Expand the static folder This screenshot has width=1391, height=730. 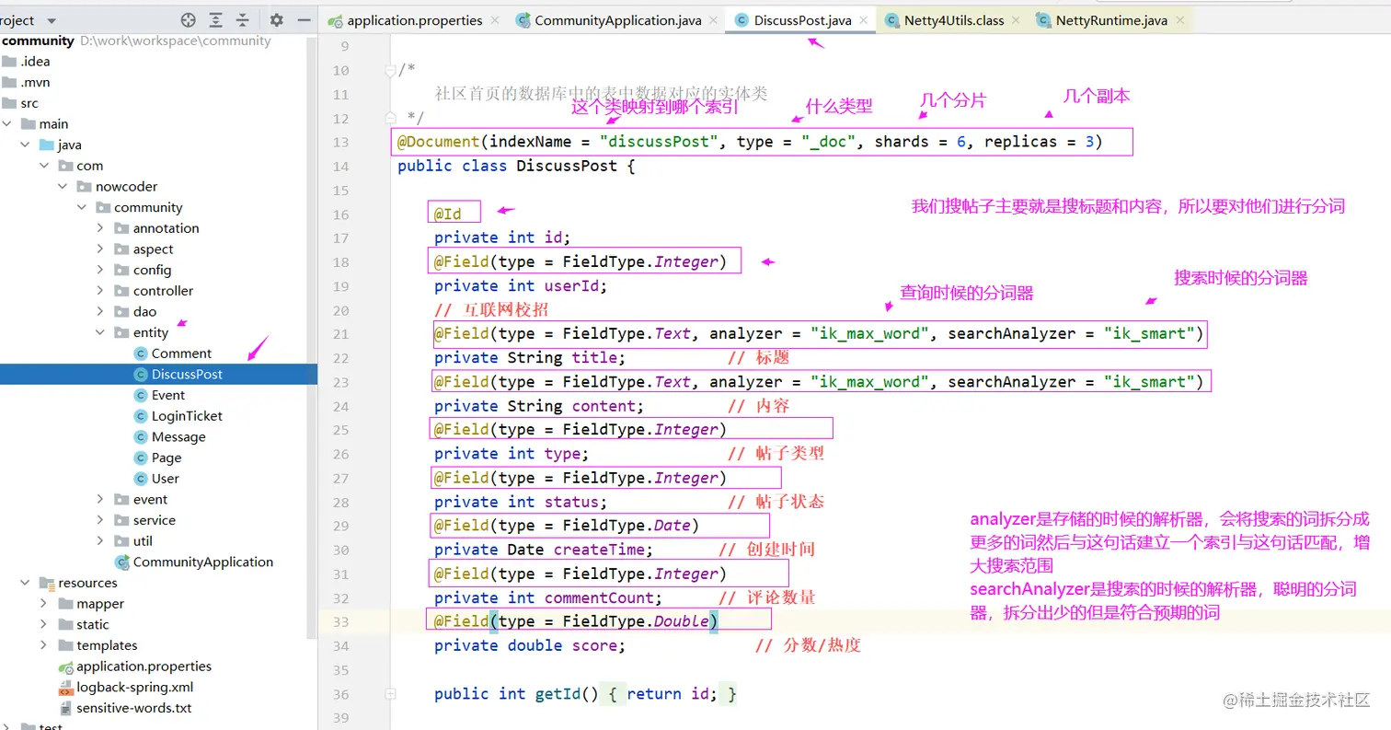pyautogui.click(x=44, y=625)
